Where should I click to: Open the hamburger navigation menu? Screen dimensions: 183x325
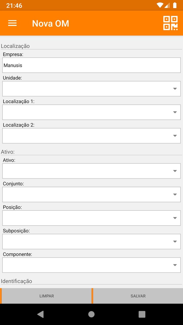pos(12,23)
